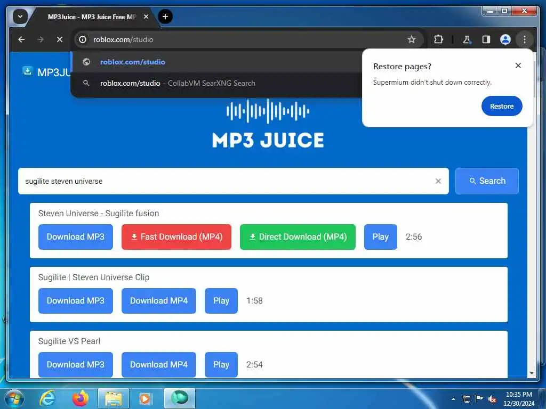View site information icon in address bar
Viewport: 546px width, 409px height.
tap(83, 39)
